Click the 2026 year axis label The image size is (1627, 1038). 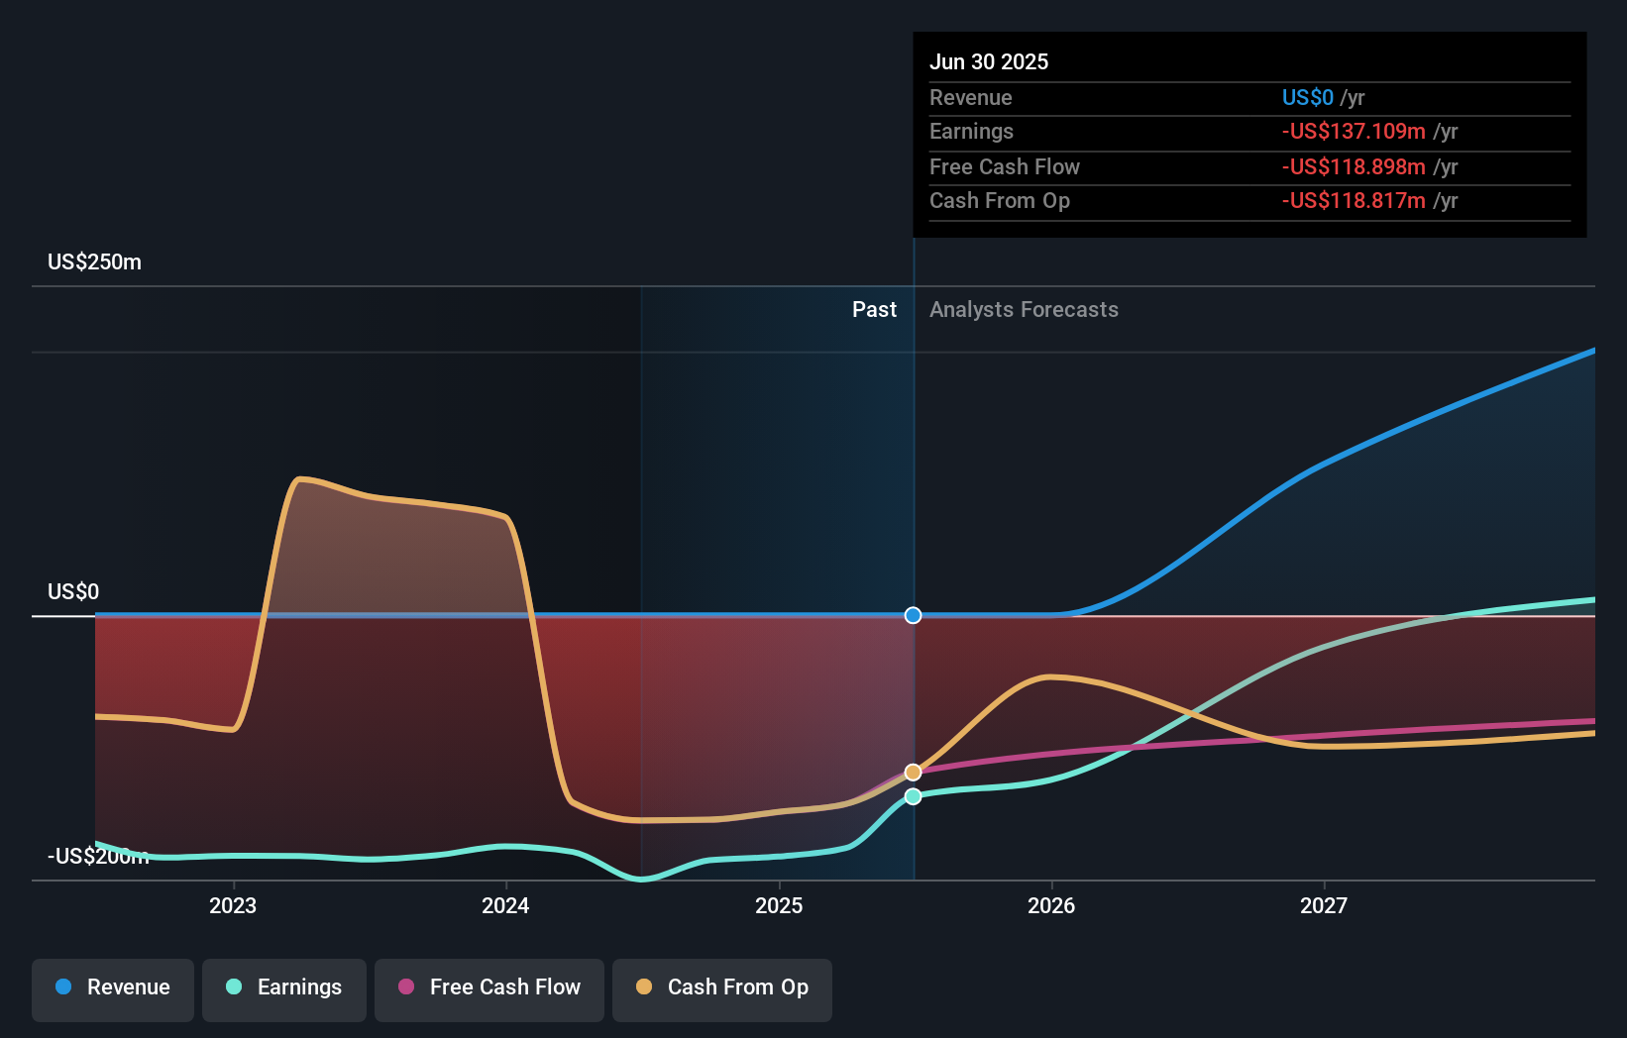coord(1053,904)
